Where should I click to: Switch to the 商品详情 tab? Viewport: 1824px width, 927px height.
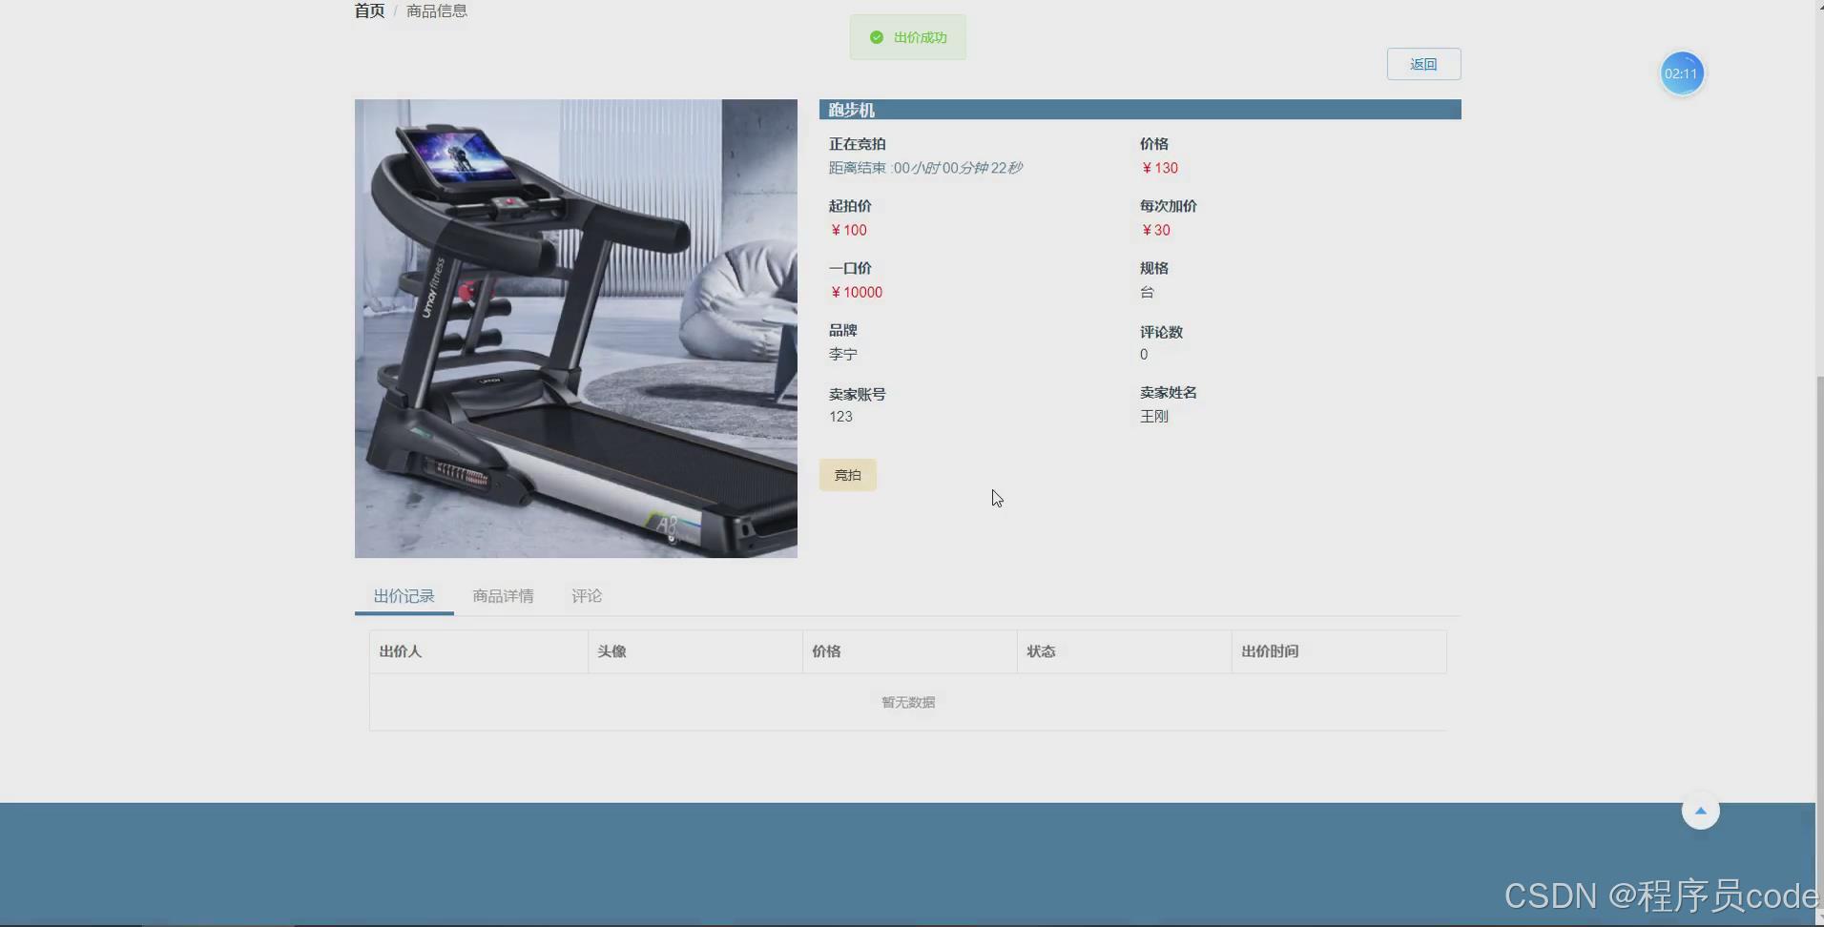click(503, 596)
